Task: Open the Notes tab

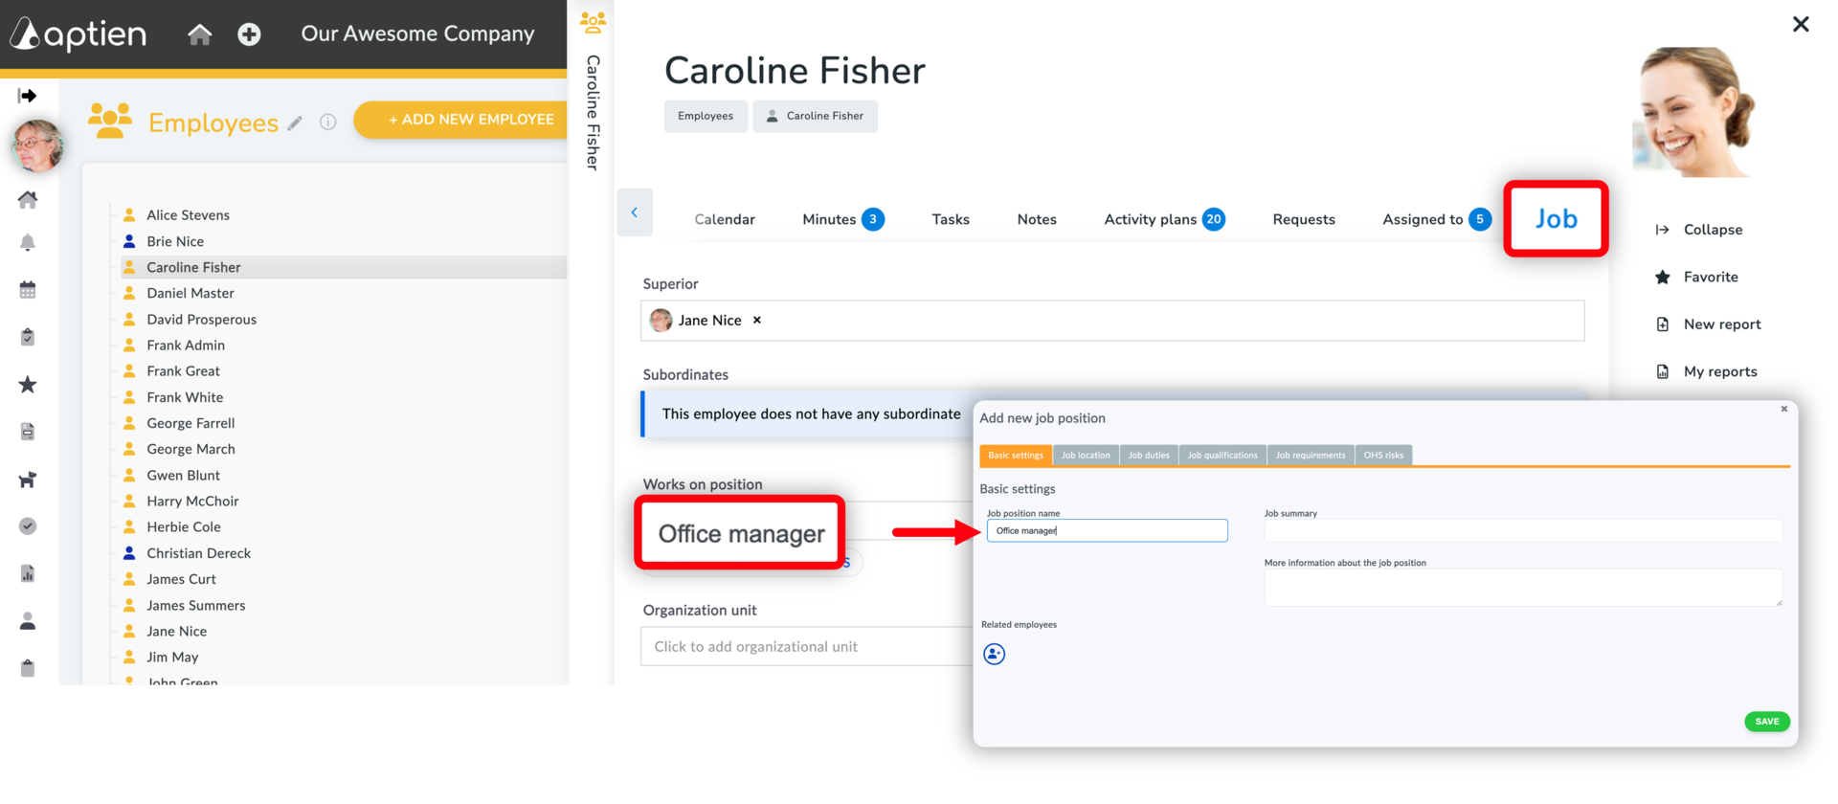Action: (1037, 219)
